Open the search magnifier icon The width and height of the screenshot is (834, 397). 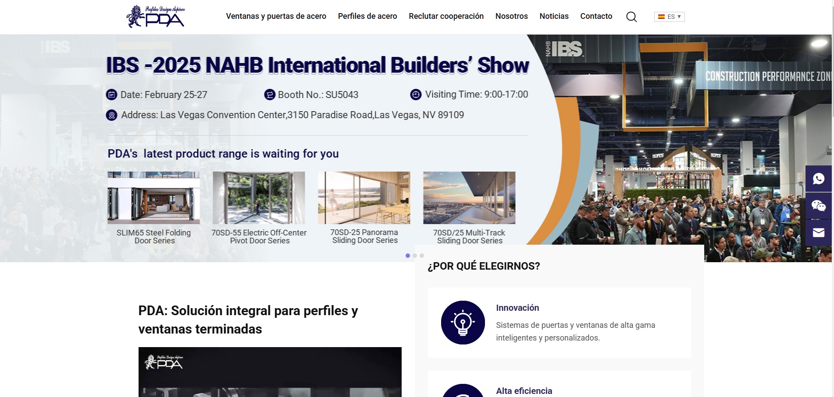631,17
